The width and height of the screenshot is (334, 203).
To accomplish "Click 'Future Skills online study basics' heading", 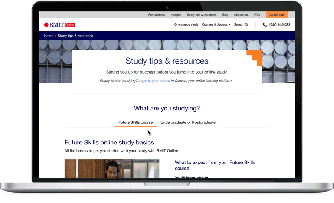I will tap(109, 142).
